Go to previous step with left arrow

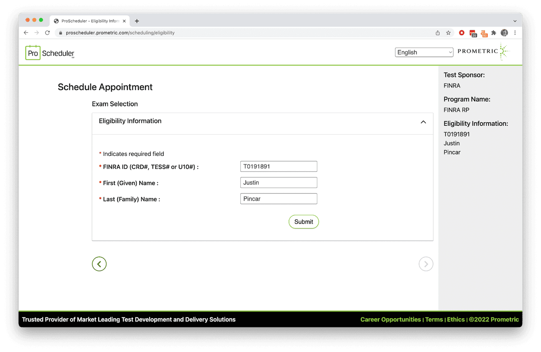99,264
